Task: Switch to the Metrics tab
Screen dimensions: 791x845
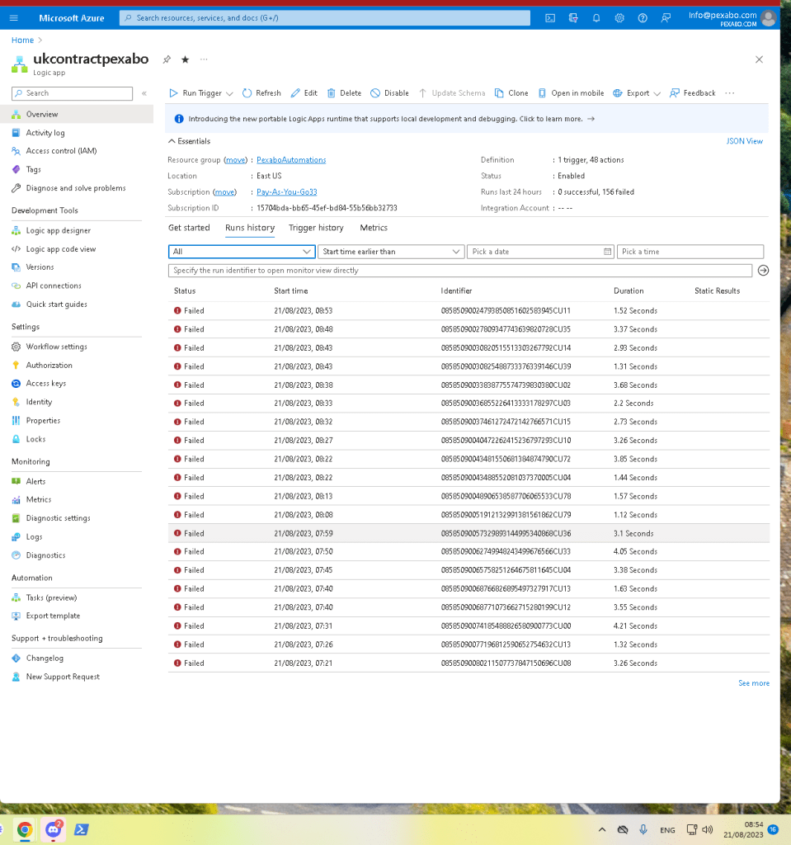Action: pyautogui.click(x=374, y=228)
